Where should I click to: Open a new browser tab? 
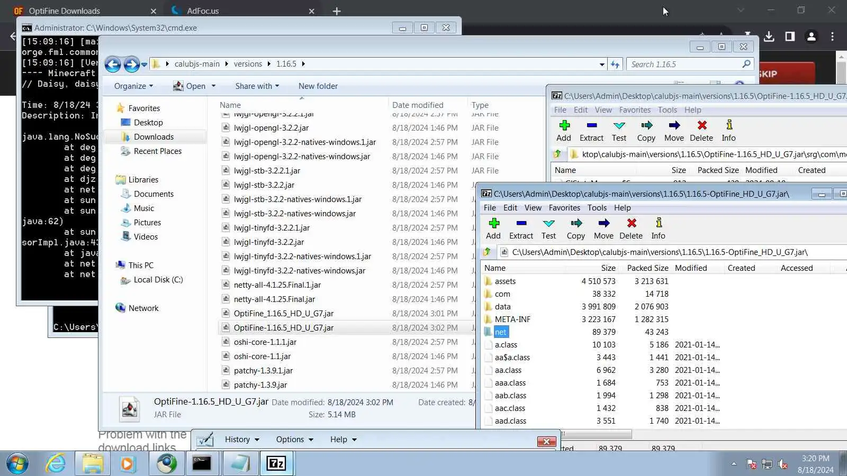337,11
